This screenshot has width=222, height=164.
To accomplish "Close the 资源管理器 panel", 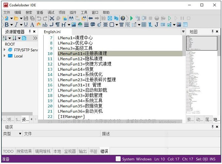I will click(x=34, y=31).
